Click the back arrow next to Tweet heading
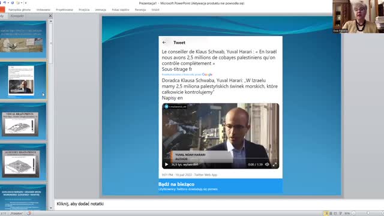This screenshot has width=384, height=216. (164, 43)
